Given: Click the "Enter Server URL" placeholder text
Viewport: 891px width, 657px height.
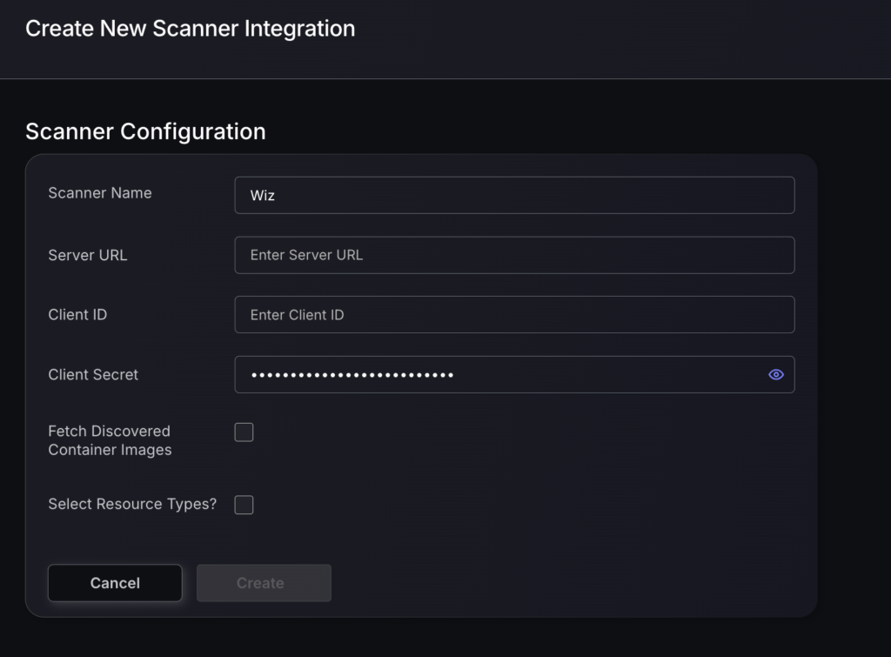Looking at the screenshot, I should (306, 255).
